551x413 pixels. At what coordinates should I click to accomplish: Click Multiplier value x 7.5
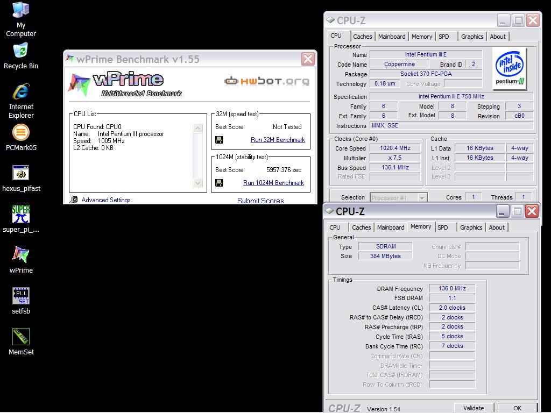(395, 158)
